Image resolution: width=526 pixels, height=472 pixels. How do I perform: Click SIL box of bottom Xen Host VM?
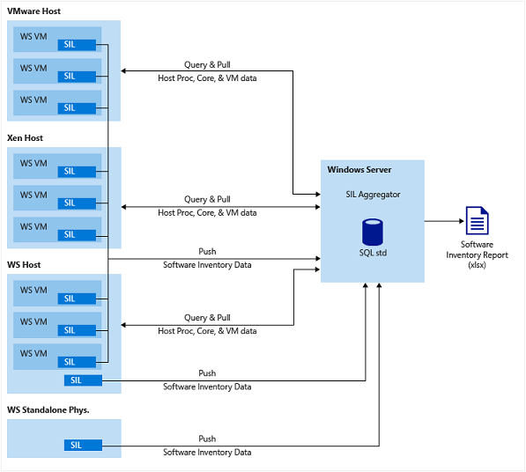point(77,234)
